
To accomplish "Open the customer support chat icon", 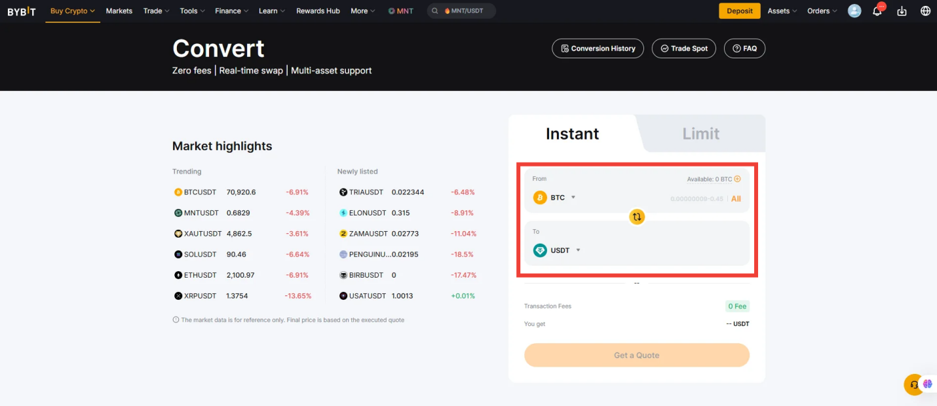I will [913, 384].
